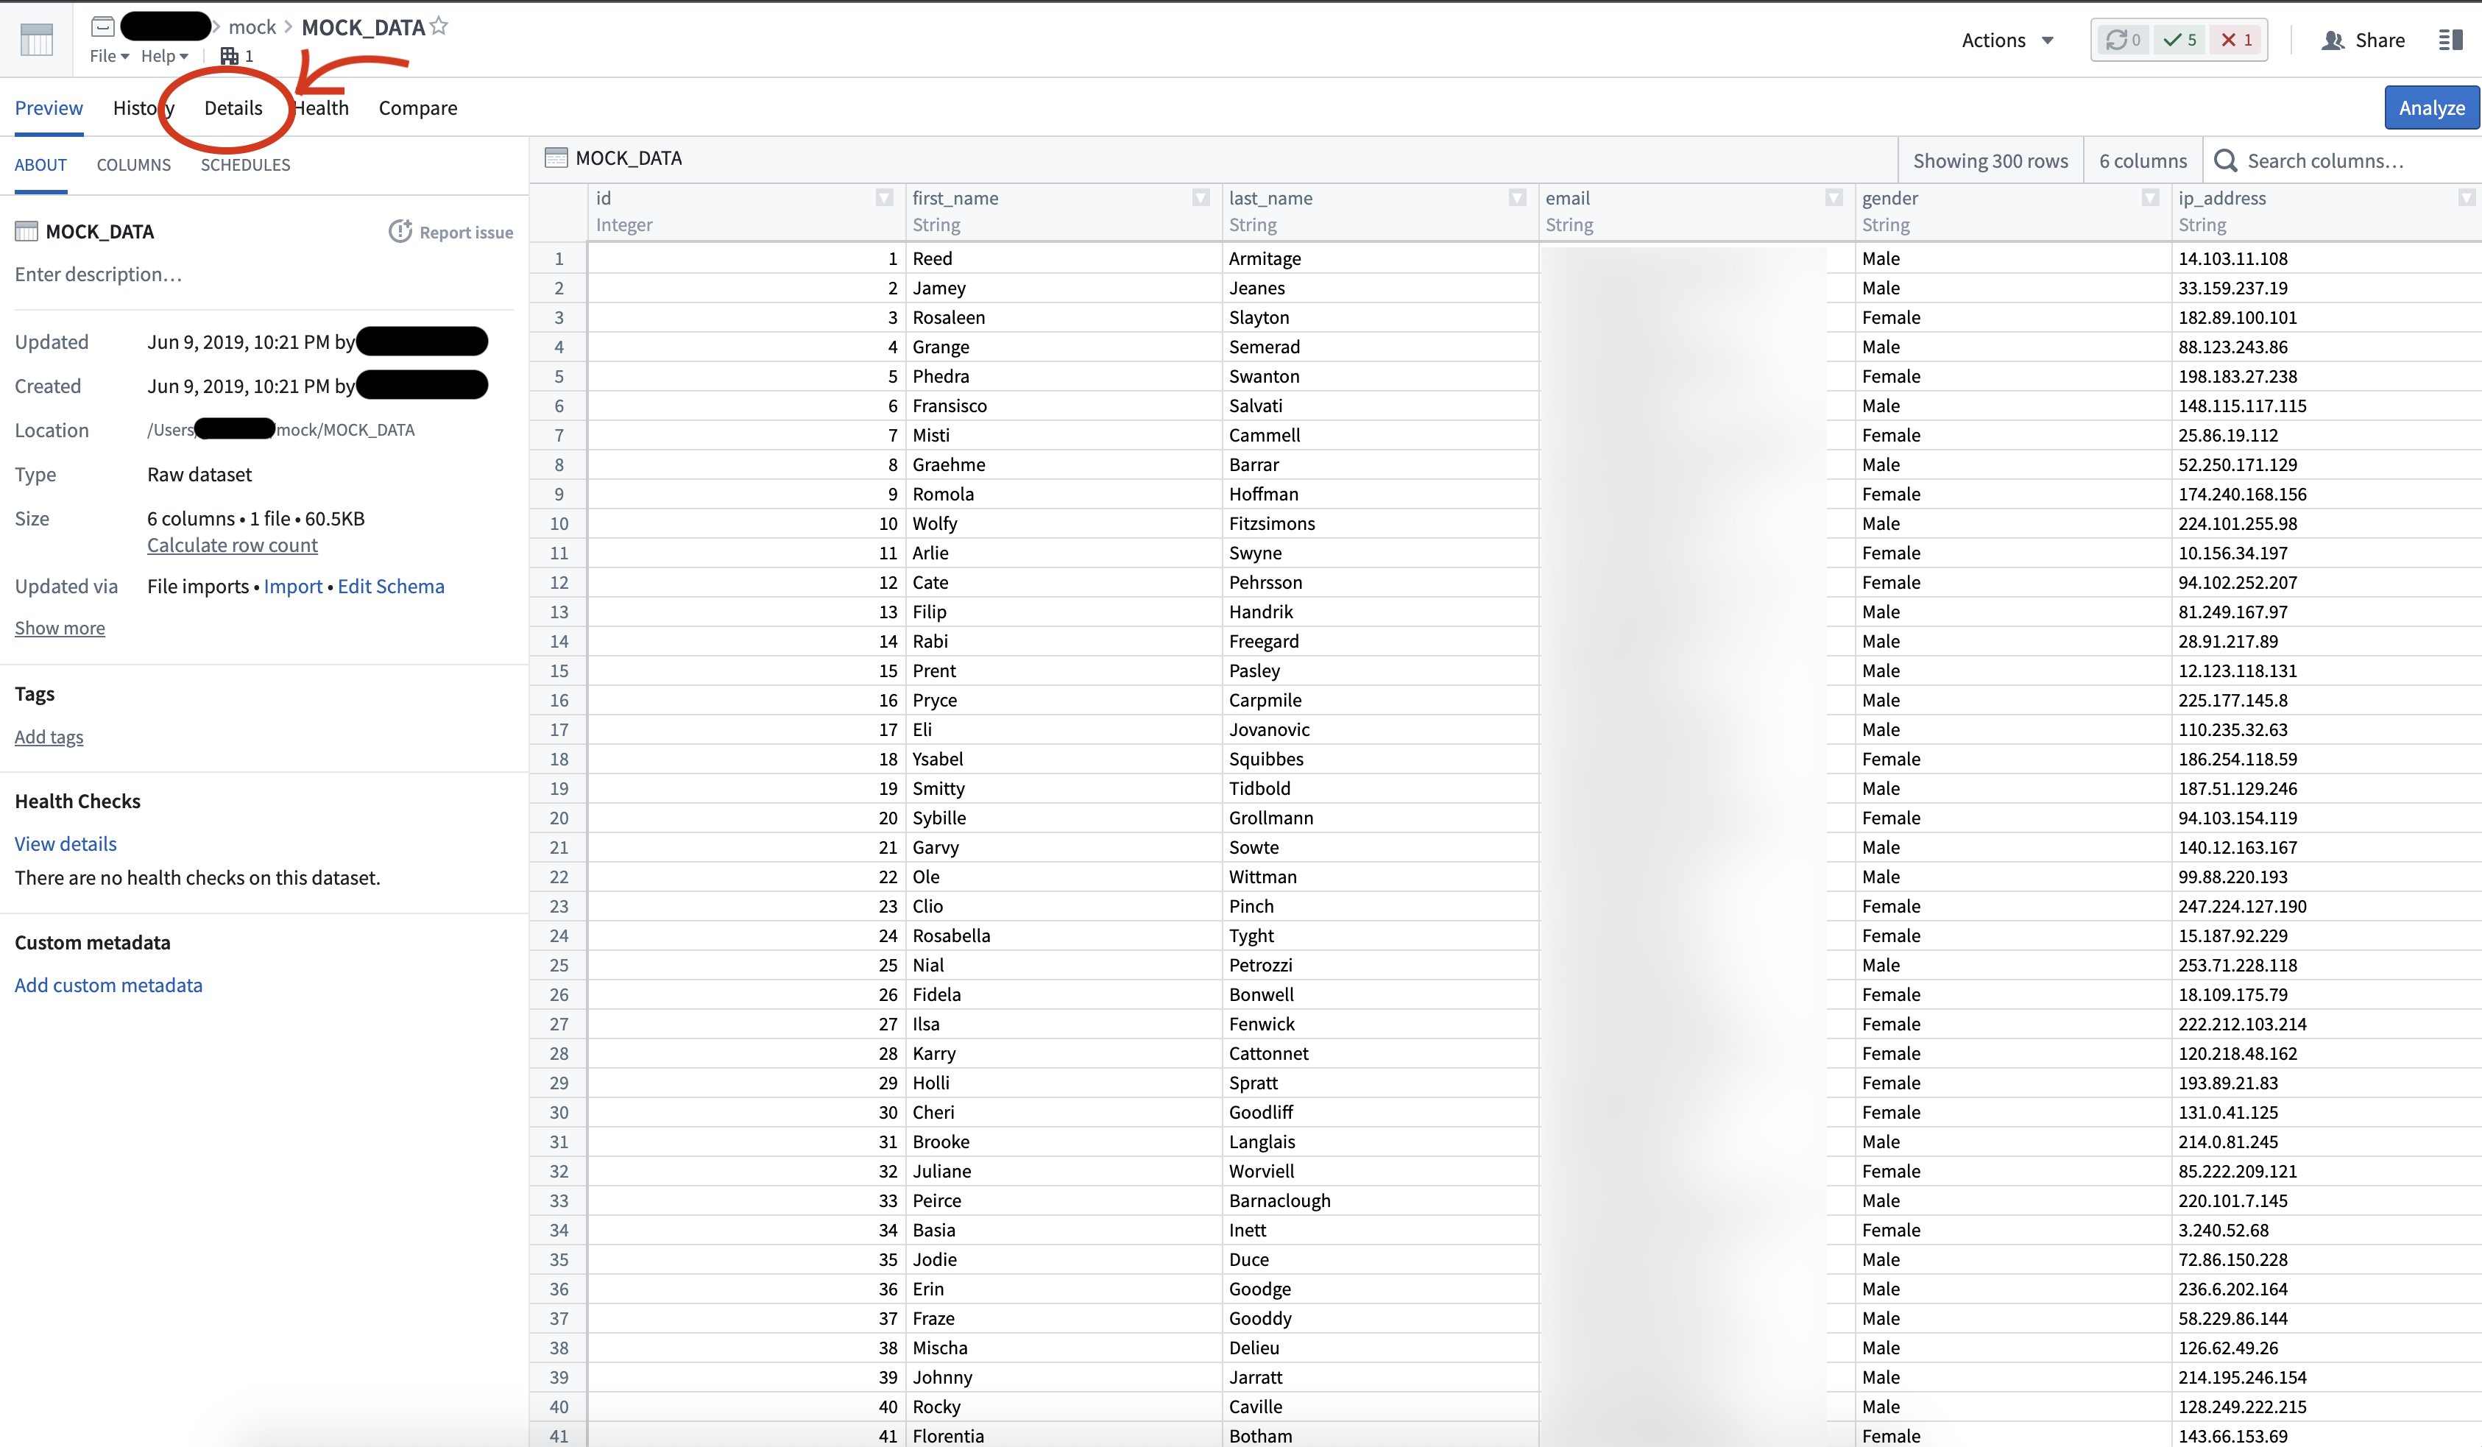Click the red X failed counter showing 1

(2237, 40)
